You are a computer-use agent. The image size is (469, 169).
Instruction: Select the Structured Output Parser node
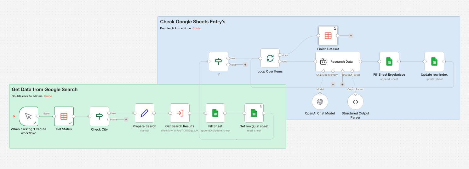pos(355,102)
